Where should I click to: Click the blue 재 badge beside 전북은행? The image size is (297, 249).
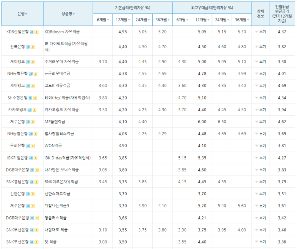[28, 47]
